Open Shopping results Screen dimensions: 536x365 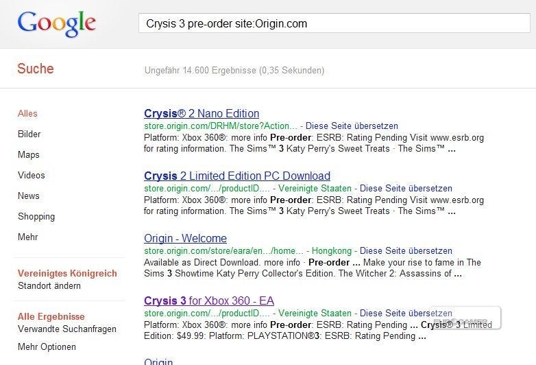pyautogui.click(x=36, y=217)
